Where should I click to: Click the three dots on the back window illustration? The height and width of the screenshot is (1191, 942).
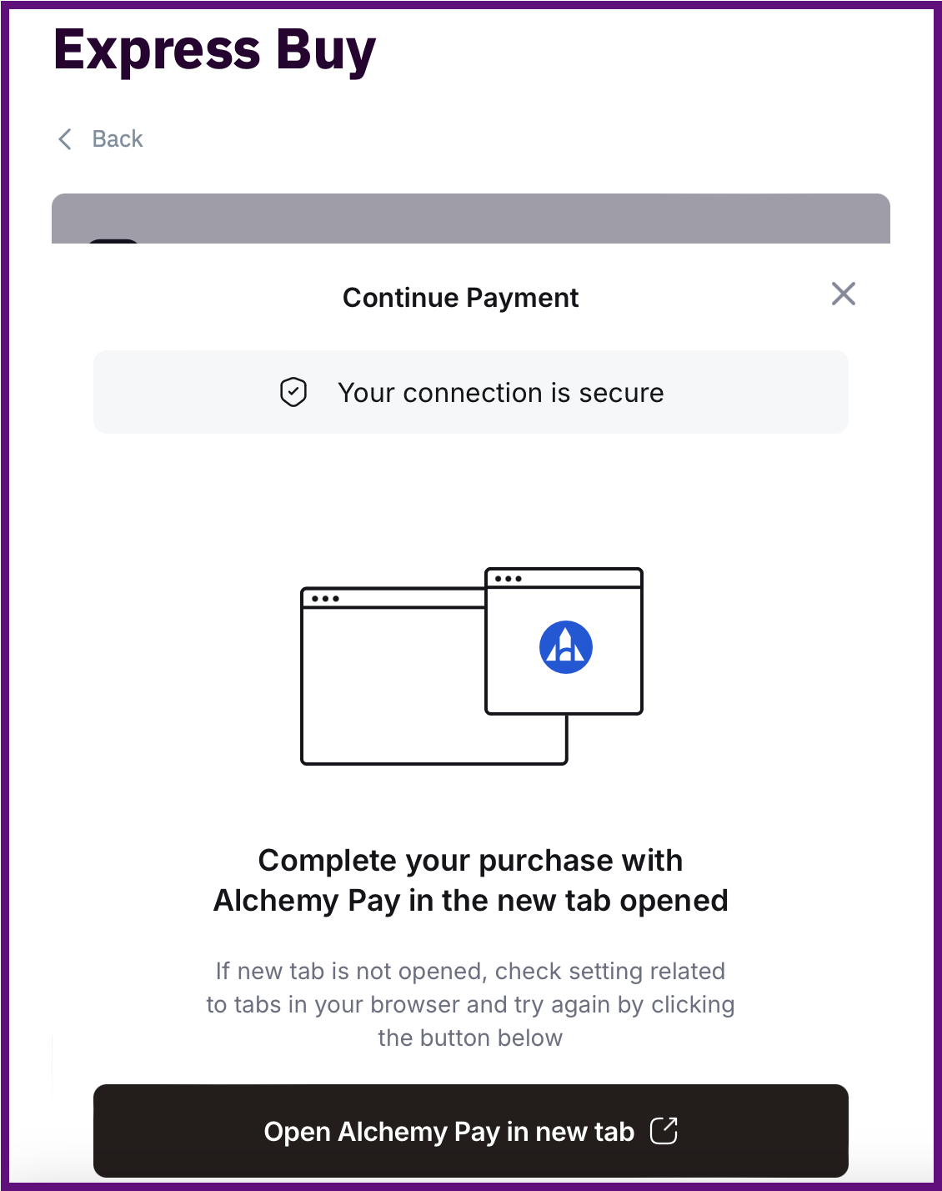325,599
